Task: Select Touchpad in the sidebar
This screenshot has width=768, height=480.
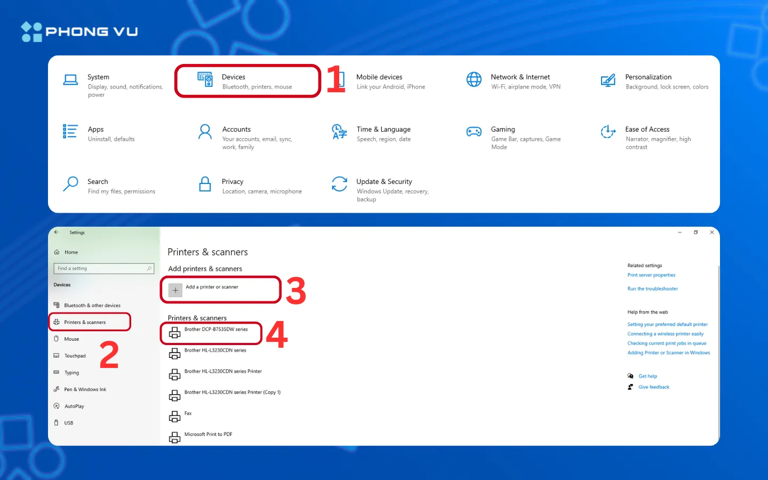Action: coord(75,355)
